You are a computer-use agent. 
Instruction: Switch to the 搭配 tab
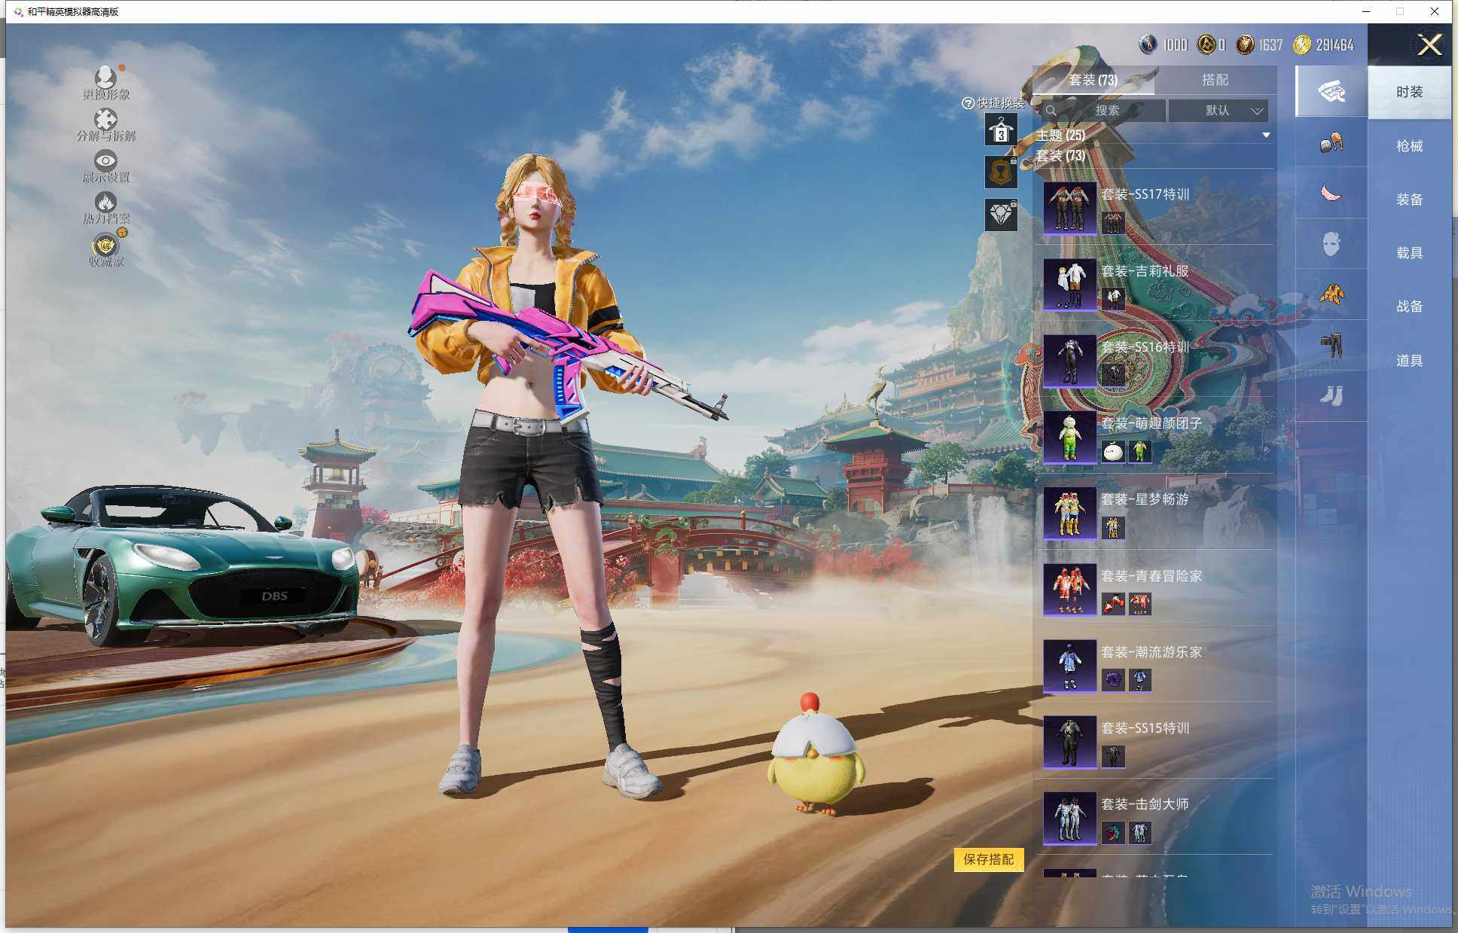pos(1214,80)
